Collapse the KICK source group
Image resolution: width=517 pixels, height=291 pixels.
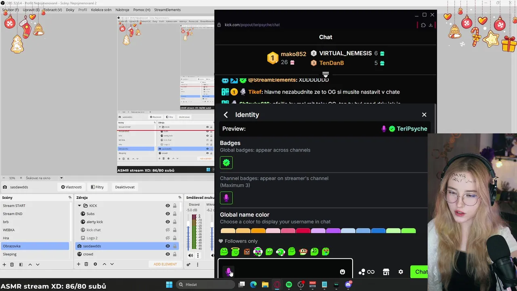(x=80, y=206)
